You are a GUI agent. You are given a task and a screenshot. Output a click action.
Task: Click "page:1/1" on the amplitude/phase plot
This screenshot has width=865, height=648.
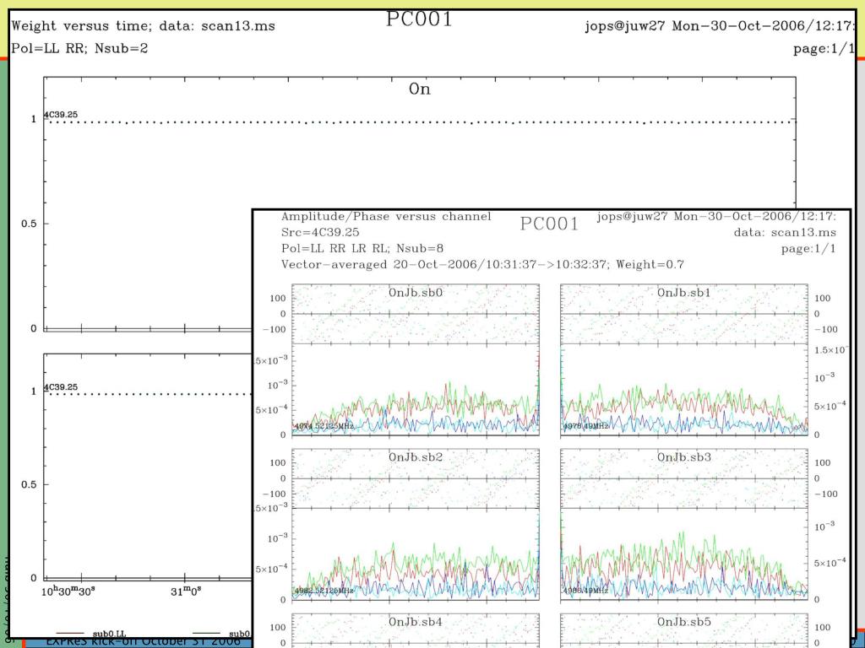[x=808, y=249]
